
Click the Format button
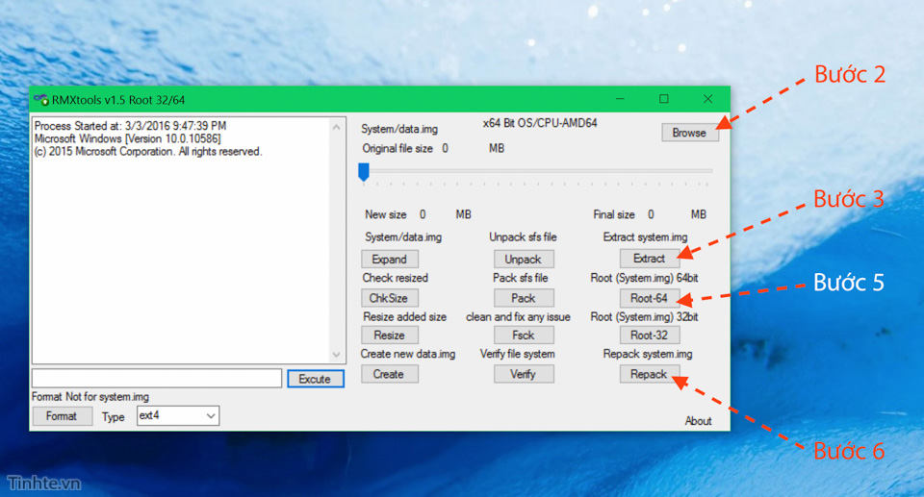pos(62,416)
